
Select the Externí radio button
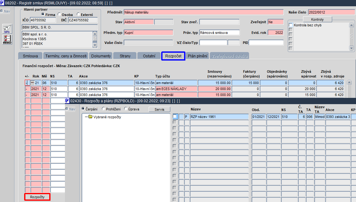coord(78,14)
